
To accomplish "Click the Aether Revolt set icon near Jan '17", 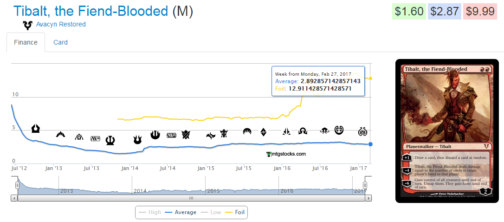I will coord(363,131).
